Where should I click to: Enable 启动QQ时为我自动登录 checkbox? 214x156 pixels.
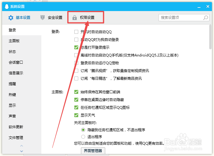point(76,40)
